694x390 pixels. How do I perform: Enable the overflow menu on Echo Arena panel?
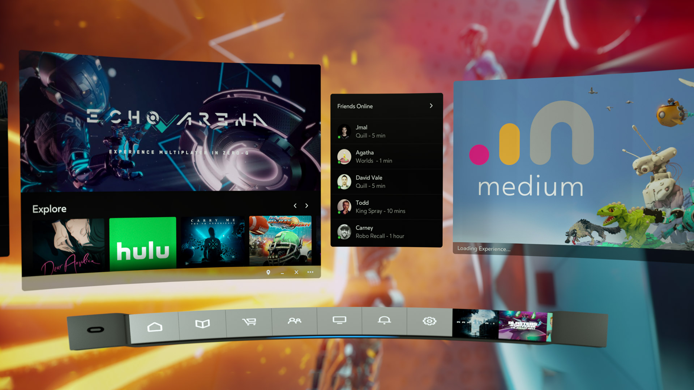310,272
